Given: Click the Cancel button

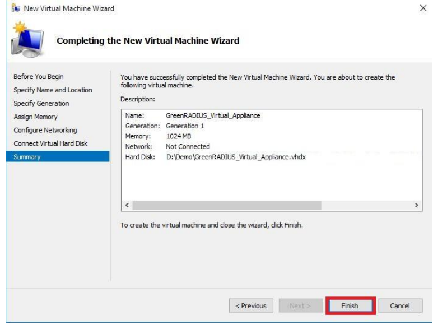Looking at the screenshot, I should [400, 306].
